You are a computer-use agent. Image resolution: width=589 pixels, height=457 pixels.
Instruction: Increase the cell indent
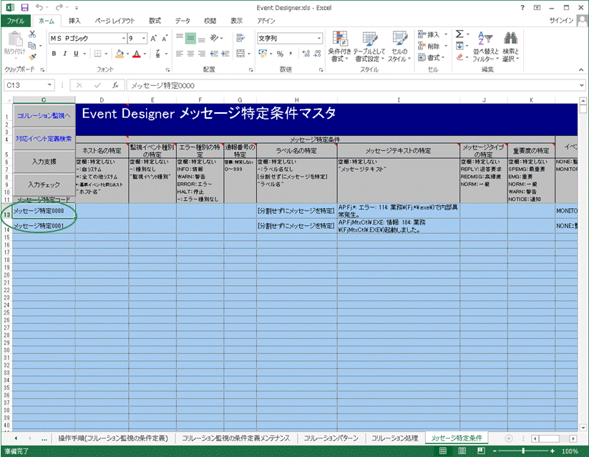tap(225, 54)
